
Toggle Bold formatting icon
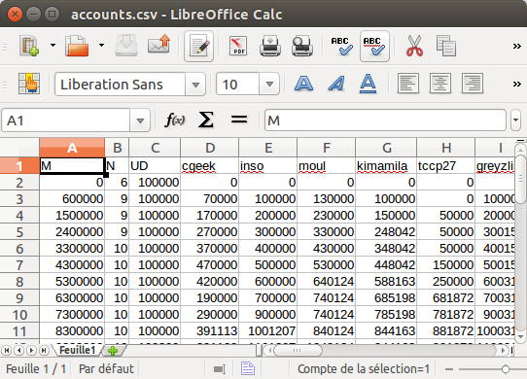coord(303,84)
